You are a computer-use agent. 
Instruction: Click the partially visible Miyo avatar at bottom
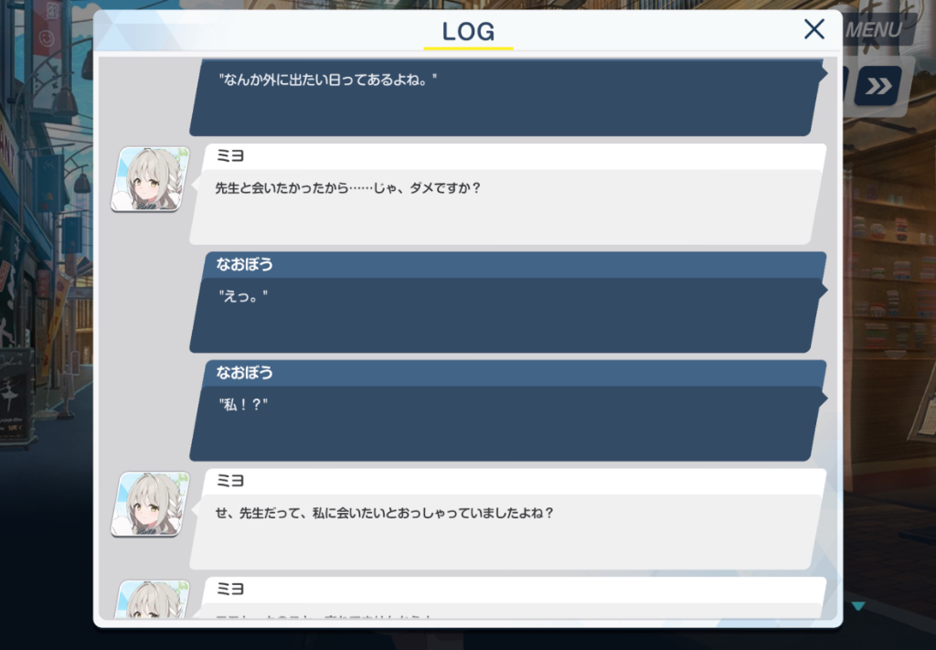(x=151, y=599)
